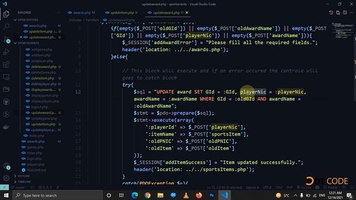Open Photoshop from the taskbar
Image resolution: width=356 pixels, height=200 pixels.
[211, 195]
